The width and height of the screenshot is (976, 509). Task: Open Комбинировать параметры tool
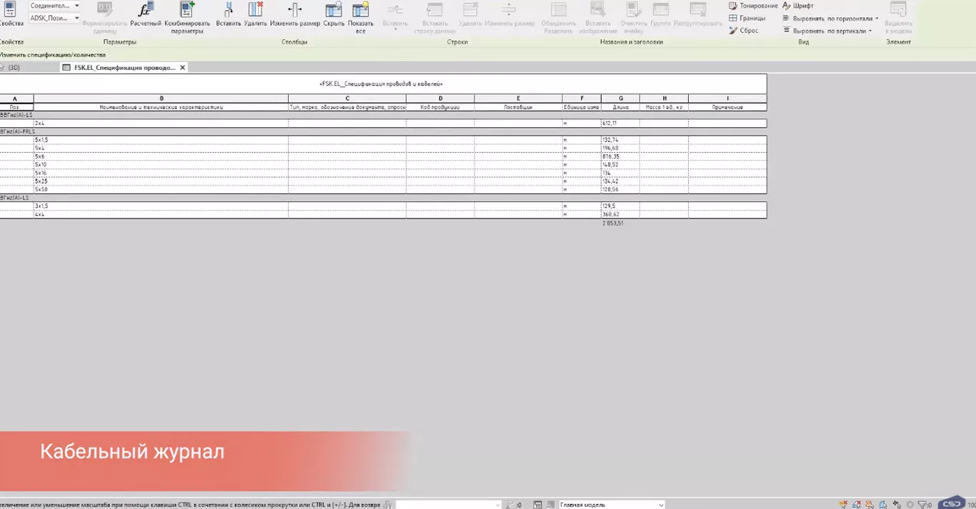(187, 11)
